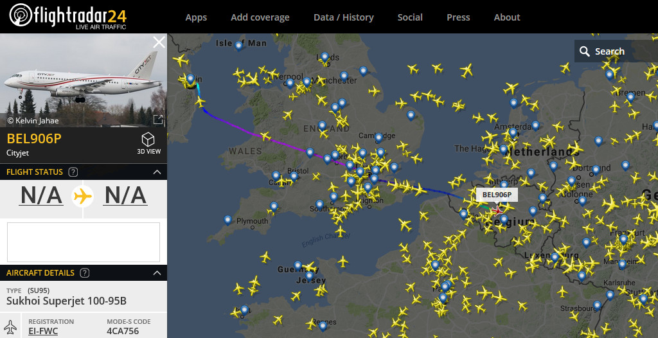The width and height of the screenshot is (658, 338).
Task: Collapse the Flight Status section
Action: (x=157, y=172)
